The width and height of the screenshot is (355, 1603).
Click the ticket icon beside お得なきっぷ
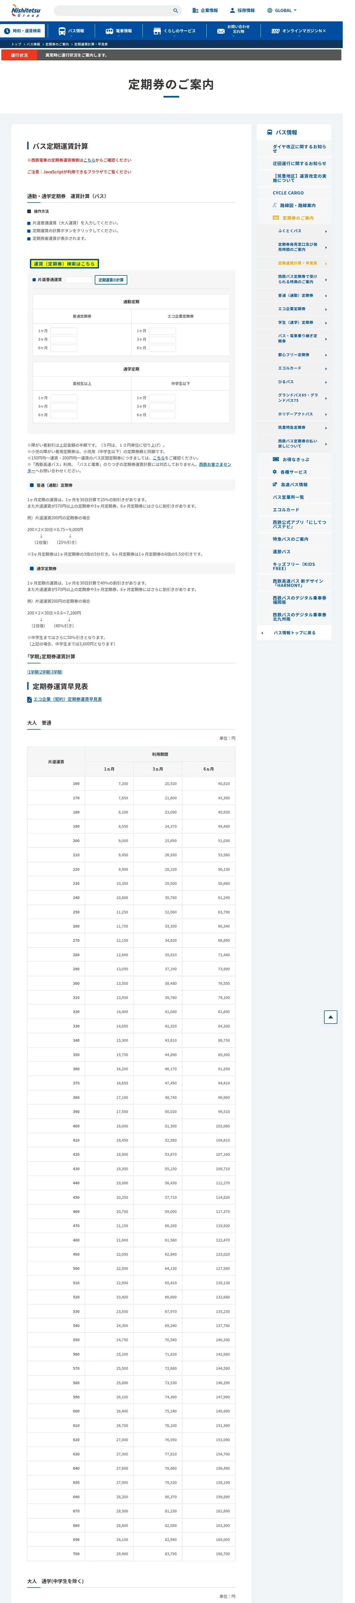pos(275,459)
